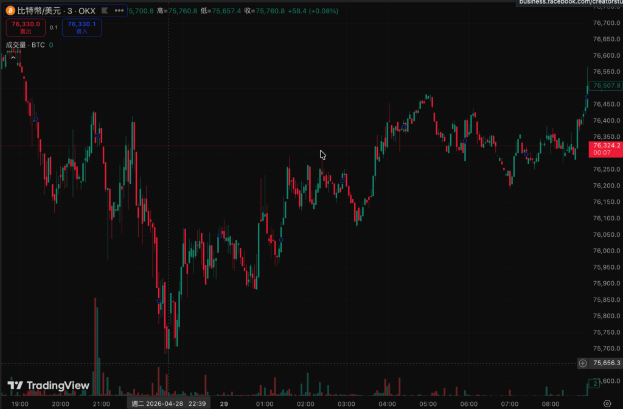
Task: Click the 0.1 order quantity field
Action: tap(54, 27)
